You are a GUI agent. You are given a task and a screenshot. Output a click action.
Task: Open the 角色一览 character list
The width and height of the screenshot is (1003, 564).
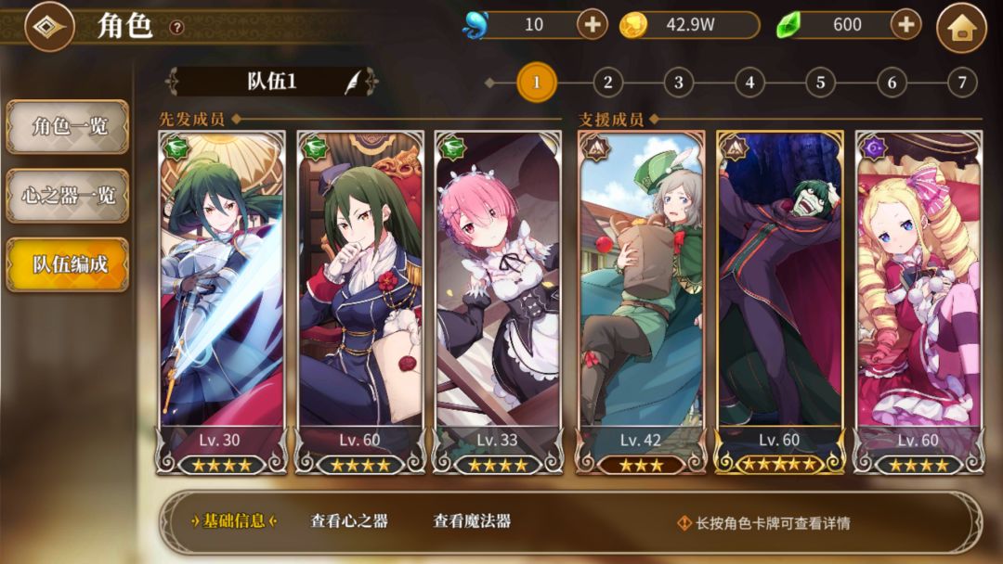[x=68, y=126]
